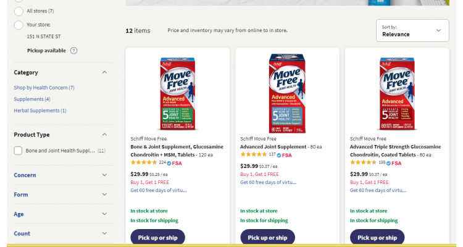Viewport: 463px width, 247px height.
Task: Select the Your store radio button
Action: 19,25
